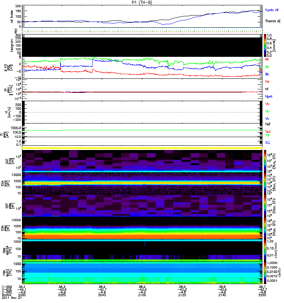Click the blue "Bx" legend label
The height and width of the screenshot is (303, 284).
[267, 74]
